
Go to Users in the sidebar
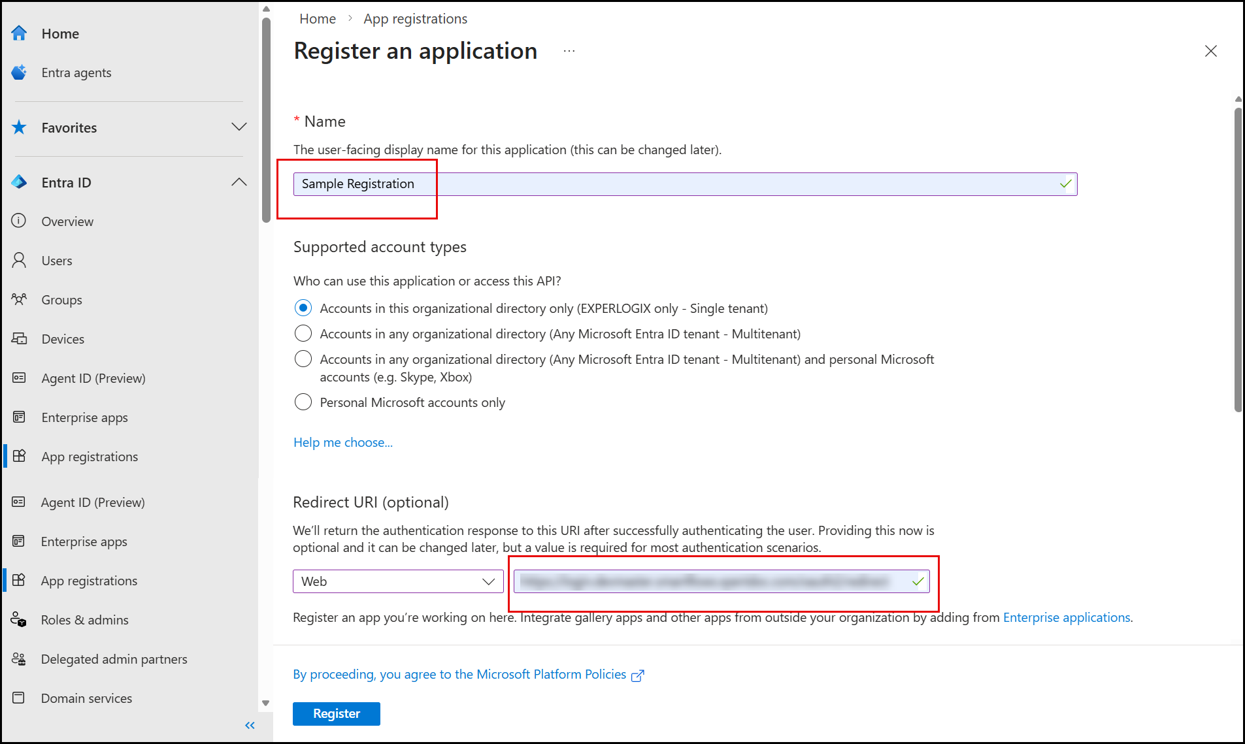point(57,261)
